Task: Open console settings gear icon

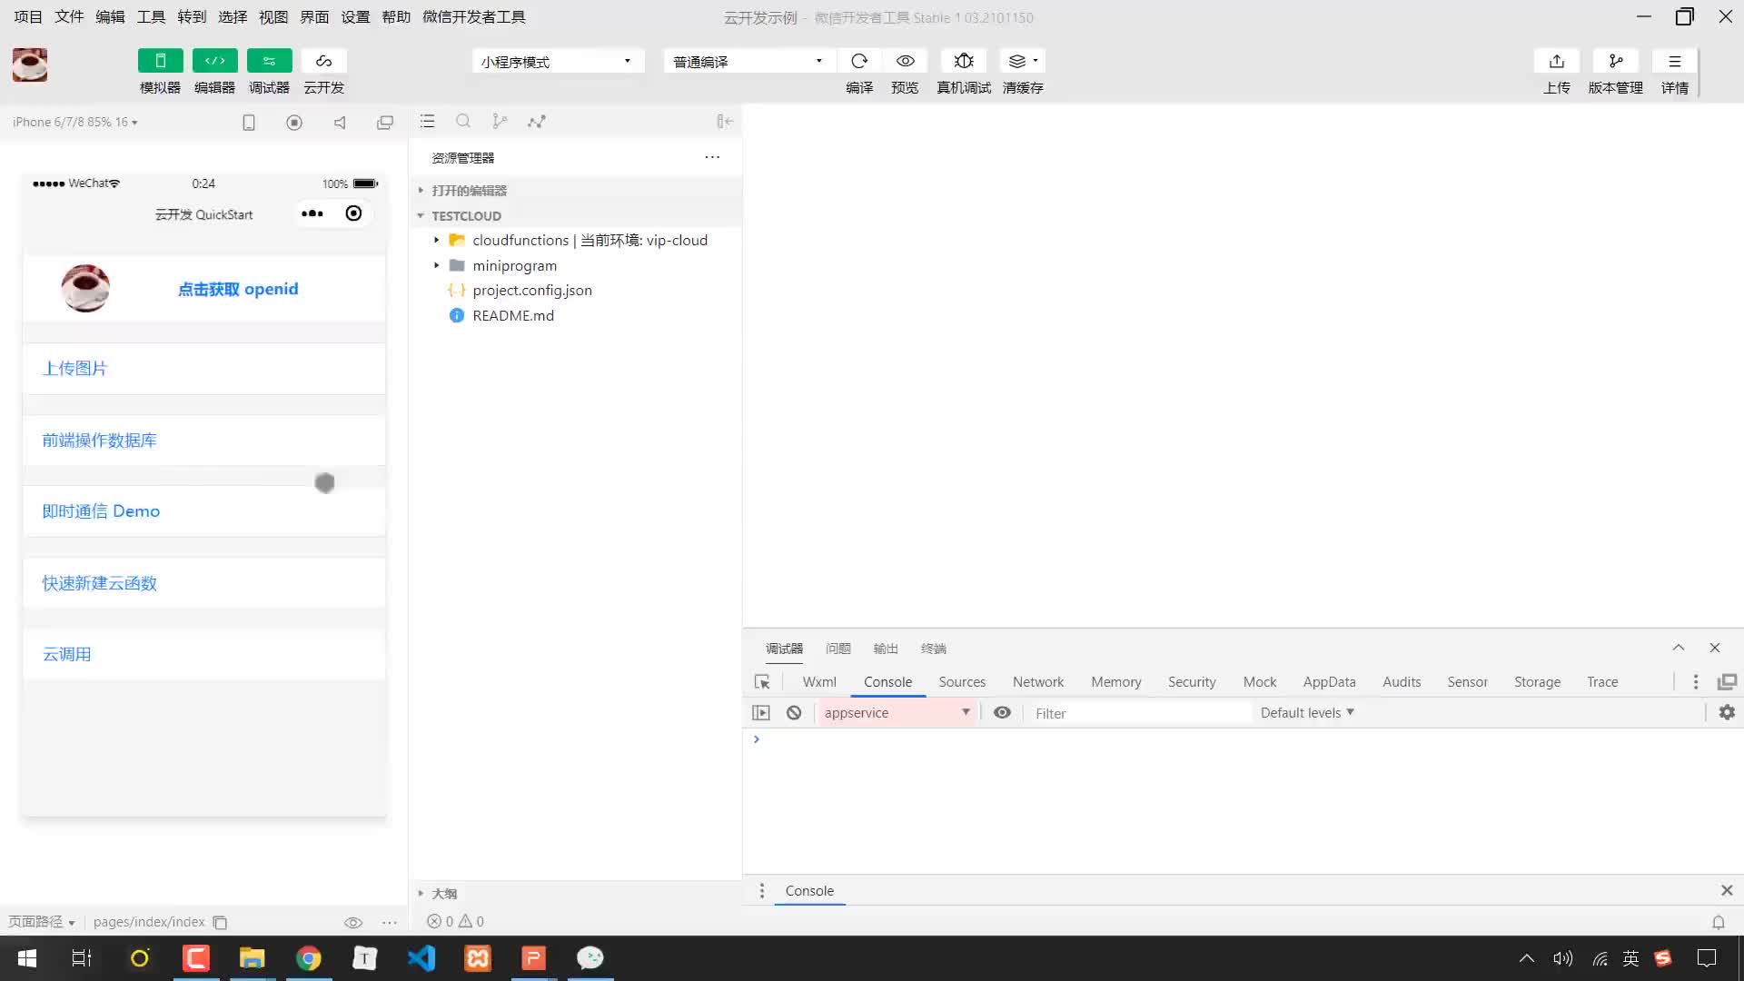Action: click(x=1727, y=713)
